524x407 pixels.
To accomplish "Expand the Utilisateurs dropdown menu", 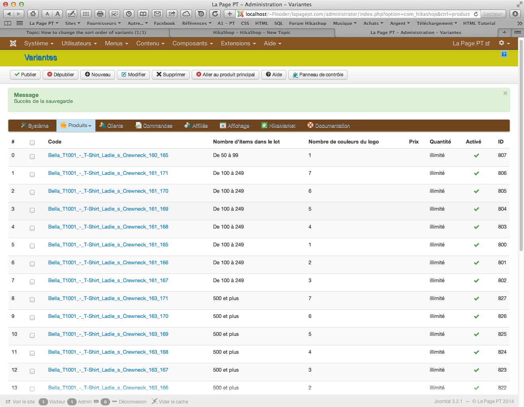I will 79,43.
